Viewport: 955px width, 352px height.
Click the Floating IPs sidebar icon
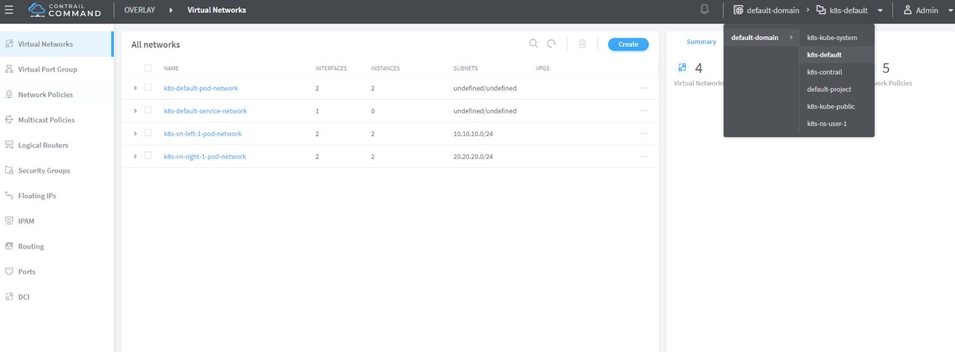click(9, 195)
